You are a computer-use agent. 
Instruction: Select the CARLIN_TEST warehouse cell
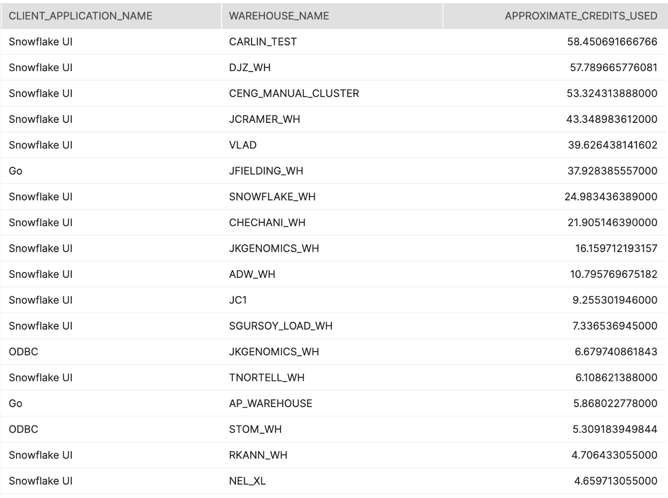click(263, 42)
